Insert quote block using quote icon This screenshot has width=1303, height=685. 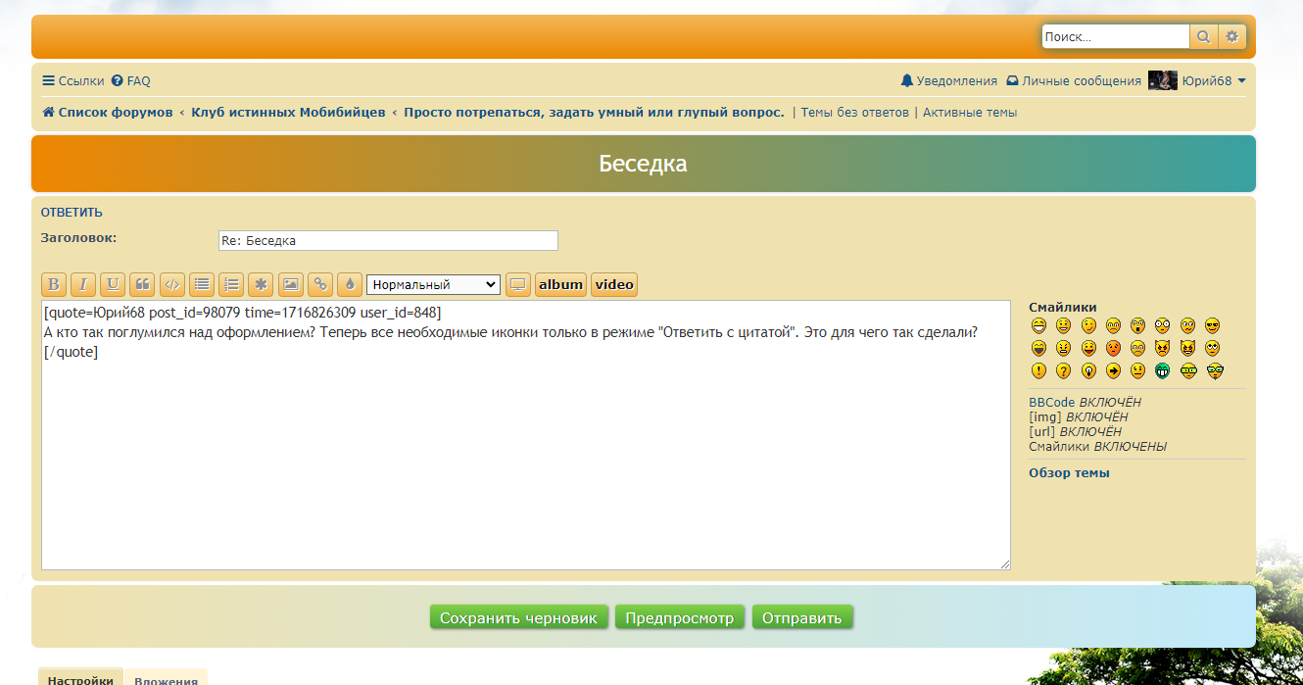coord(142,284)
